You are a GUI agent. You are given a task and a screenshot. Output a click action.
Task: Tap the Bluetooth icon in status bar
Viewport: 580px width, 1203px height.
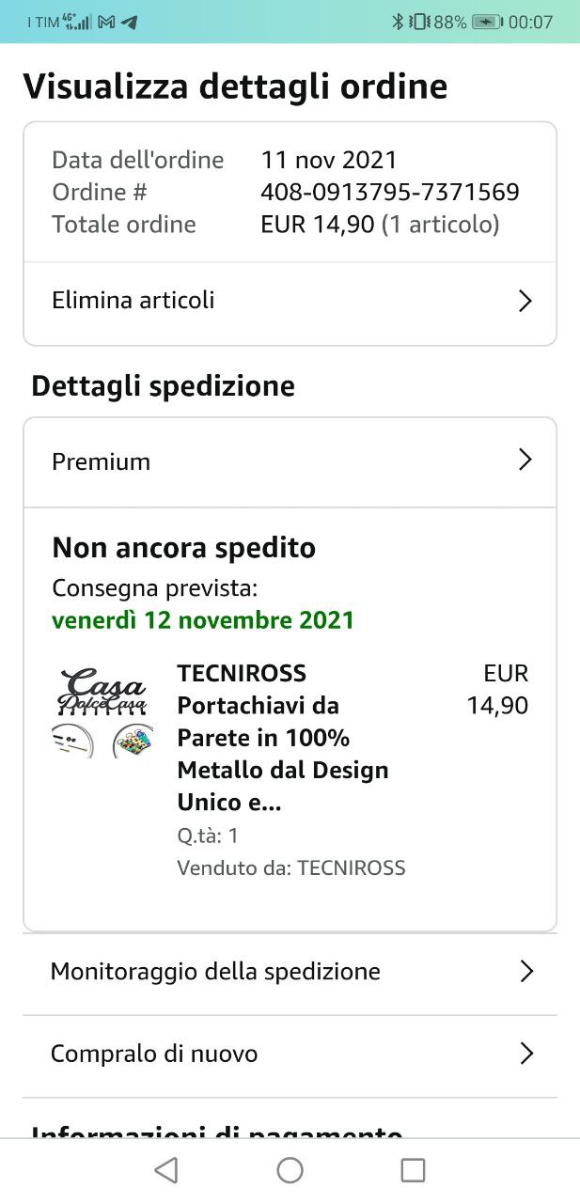[398, 22]
